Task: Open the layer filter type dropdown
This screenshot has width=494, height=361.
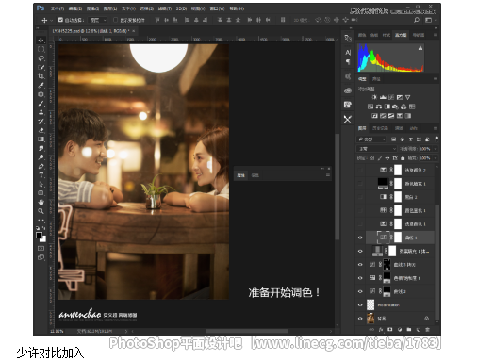Action: (x=371, y=139)
